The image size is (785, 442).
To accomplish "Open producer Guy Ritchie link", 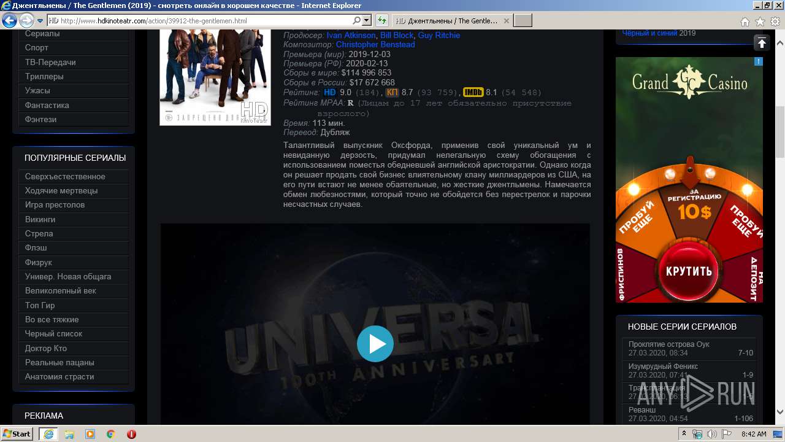I will point(438,35).
